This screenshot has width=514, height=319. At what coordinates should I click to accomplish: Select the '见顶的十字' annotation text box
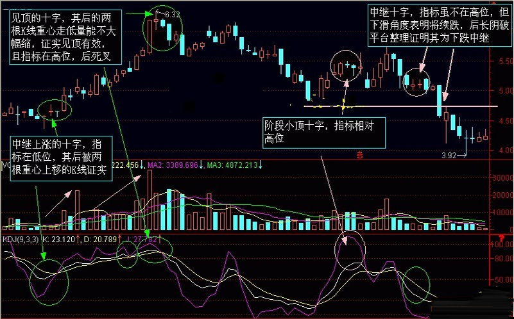65,37
